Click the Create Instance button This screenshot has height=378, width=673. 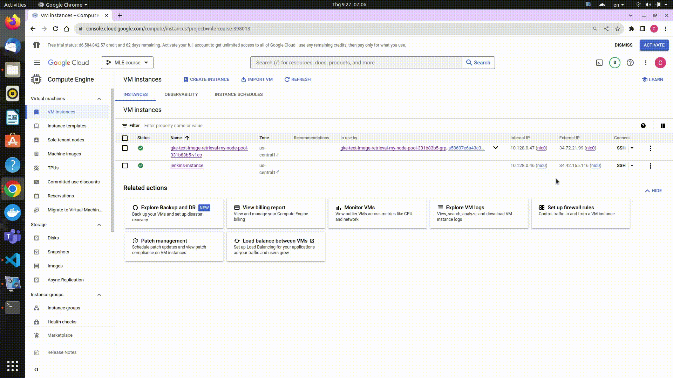click(x=206, y=79)
